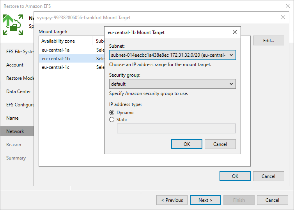Open the Name wizard step

coord(12,118)
